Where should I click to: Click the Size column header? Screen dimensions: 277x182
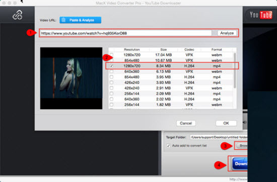(x=163, y=50)
